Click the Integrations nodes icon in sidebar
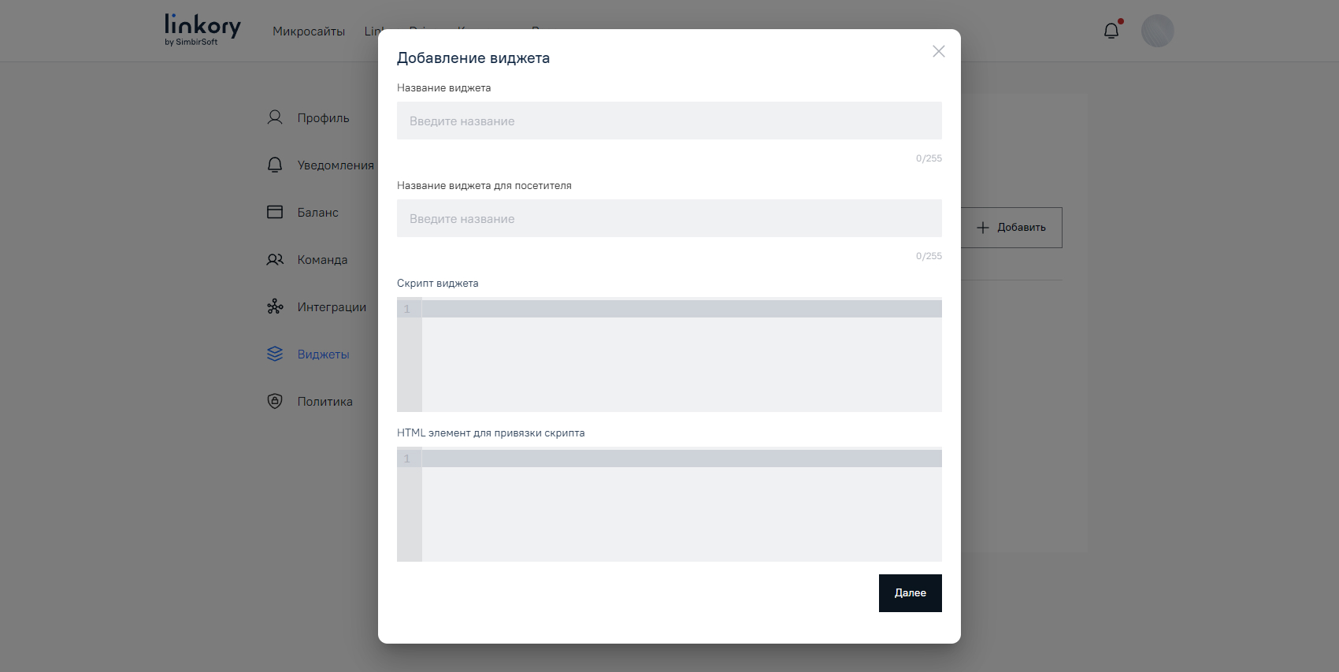The height and width of the screenshot is (672, 1339). click(x=275, y=306)
